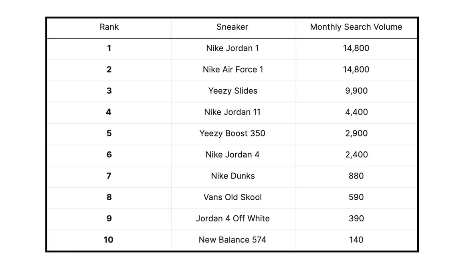Click the Monthly Search Volume header
This screenshot has height=269, width=465.
click(x=356, y=27)
